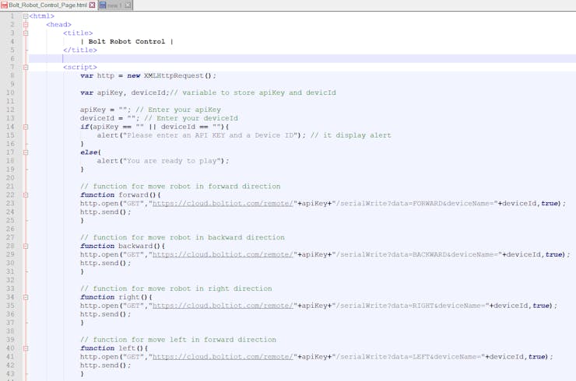576x381 pixels.
Task: Collapse the function backward() fold marker
Action: [x=26, y=246]
